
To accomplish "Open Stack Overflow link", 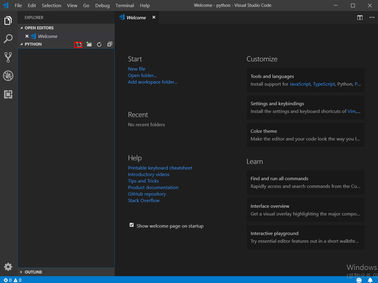I will coord(143,200).
